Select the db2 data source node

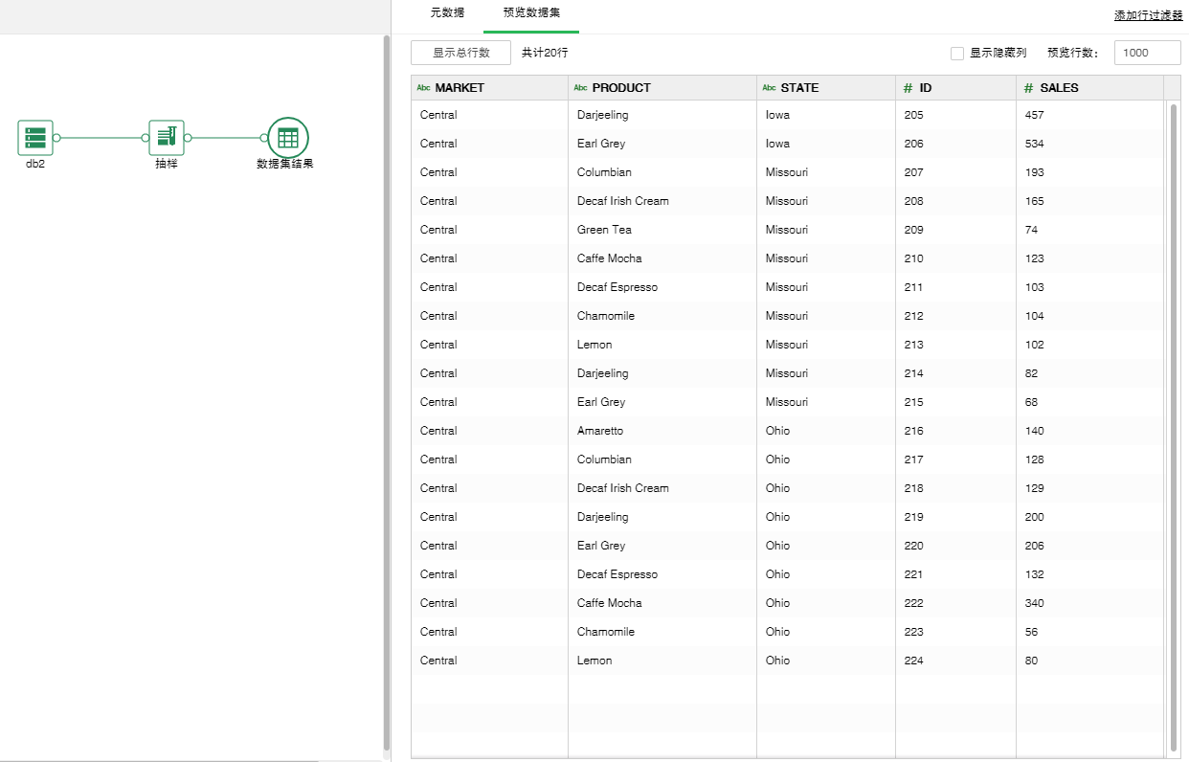pos(35,138)
